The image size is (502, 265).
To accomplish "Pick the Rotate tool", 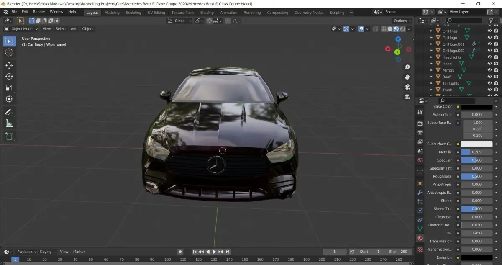I will [9, 77].
